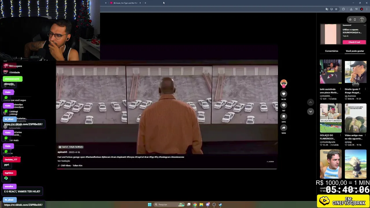Viewport: 370px width, 208px height.
Task: Open options for brkk assistindo one piece video
Action: [340, 89]
